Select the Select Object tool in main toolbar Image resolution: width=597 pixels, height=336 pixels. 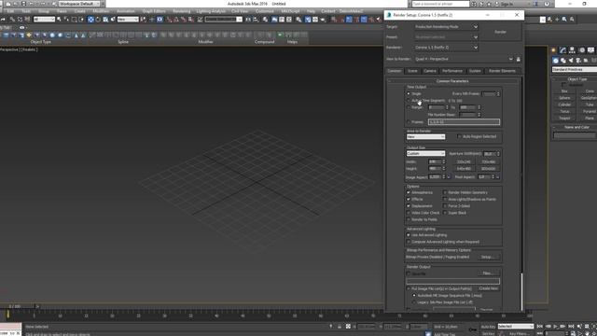(x=59, y=19)
